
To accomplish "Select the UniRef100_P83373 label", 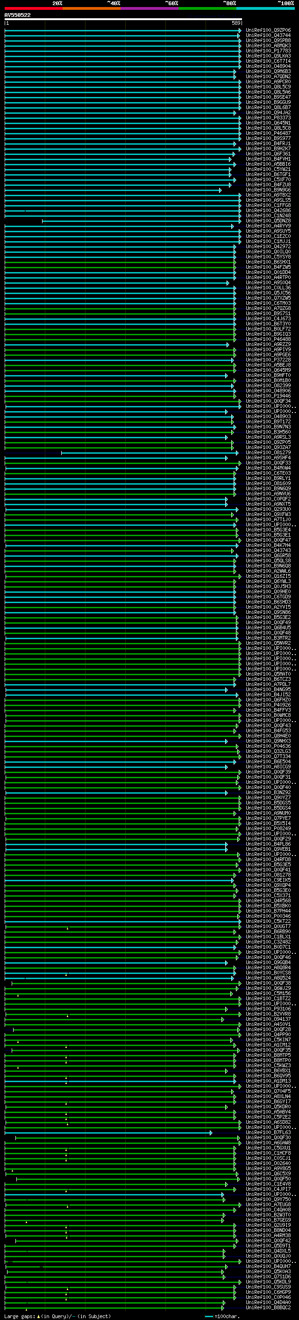I will coord(268,118).
